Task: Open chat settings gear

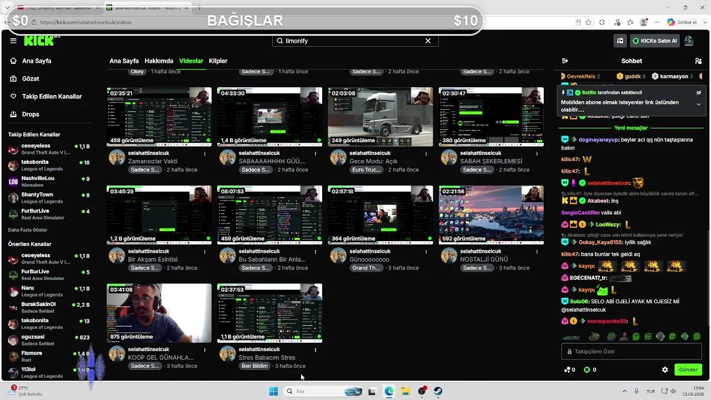Action: (x=665, y=369)
